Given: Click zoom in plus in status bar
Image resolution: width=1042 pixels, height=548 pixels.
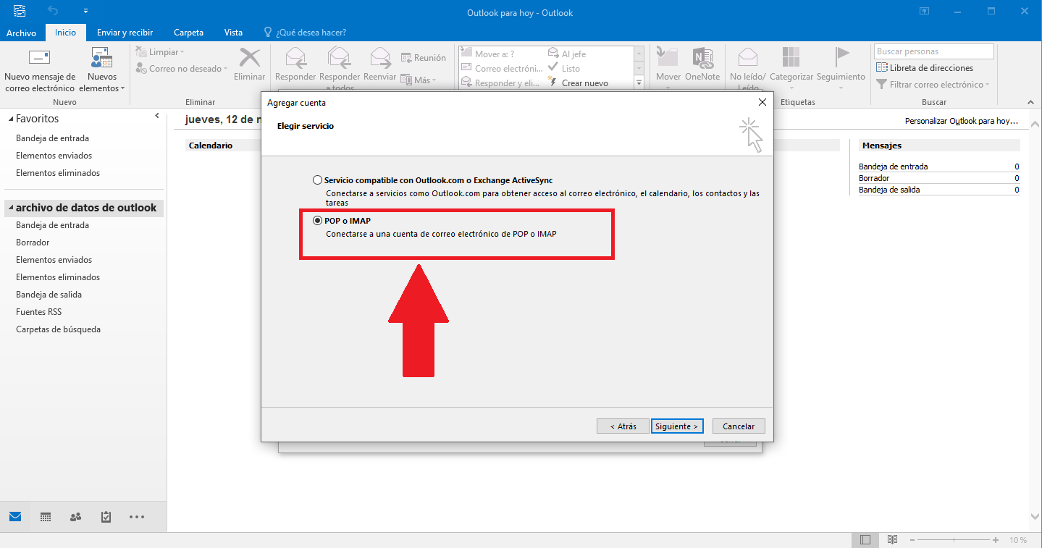Looking at the screenshot, I should [996, 540].
